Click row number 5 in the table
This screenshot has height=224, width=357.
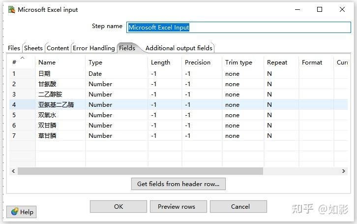[23, 115]
